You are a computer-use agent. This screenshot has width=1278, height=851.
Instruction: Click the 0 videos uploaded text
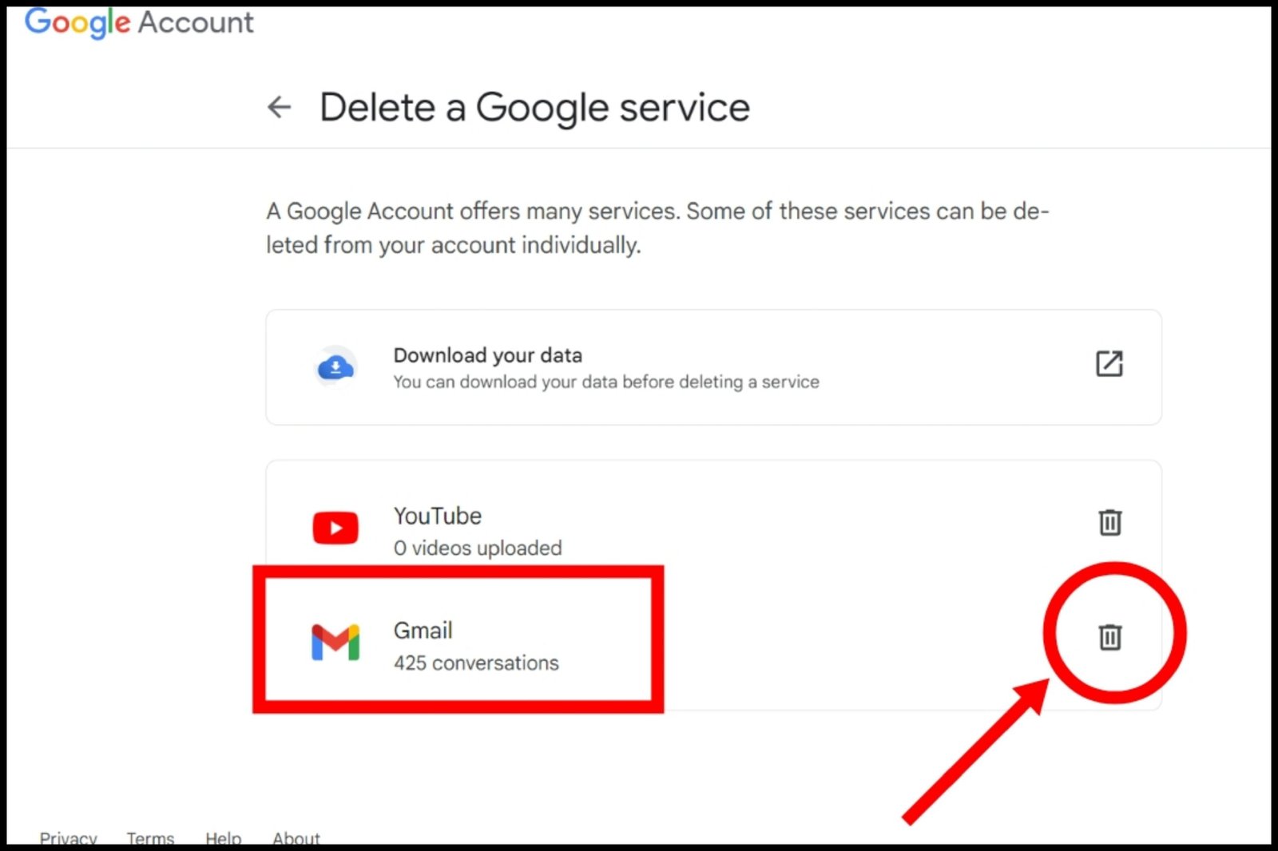478,548
